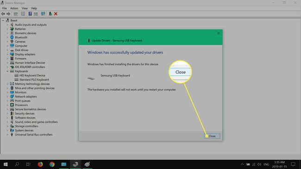Viewport: 301px width, 169px height.
Task: Dismiss the Update Drivers dialog with X
Action: (x=219, y=33)
